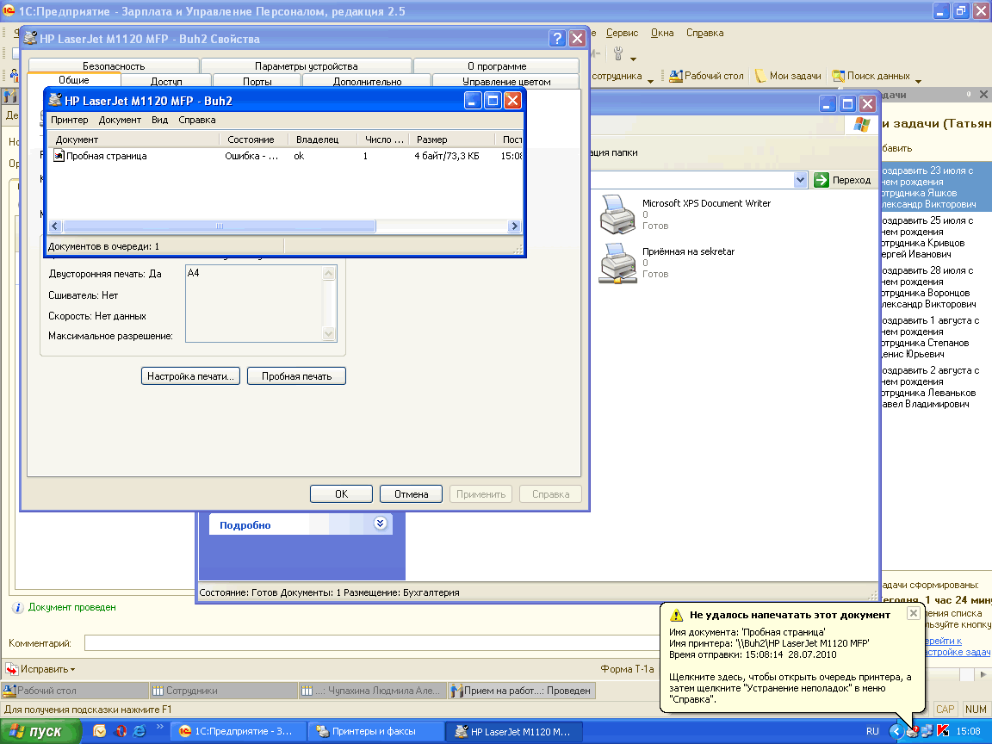Click the wrench tools icon in the 1C toolbar
The width and height of the screenshot is (992, 744).
click(x=618, y=54)
